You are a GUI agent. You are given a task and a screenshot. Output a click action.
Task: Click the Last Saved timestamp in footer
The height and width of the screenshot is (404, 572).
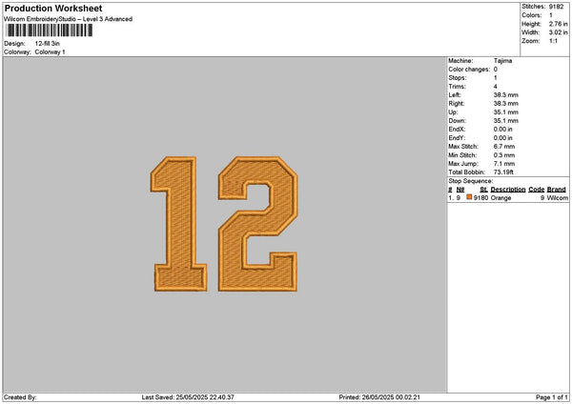(x=188, y=397)
